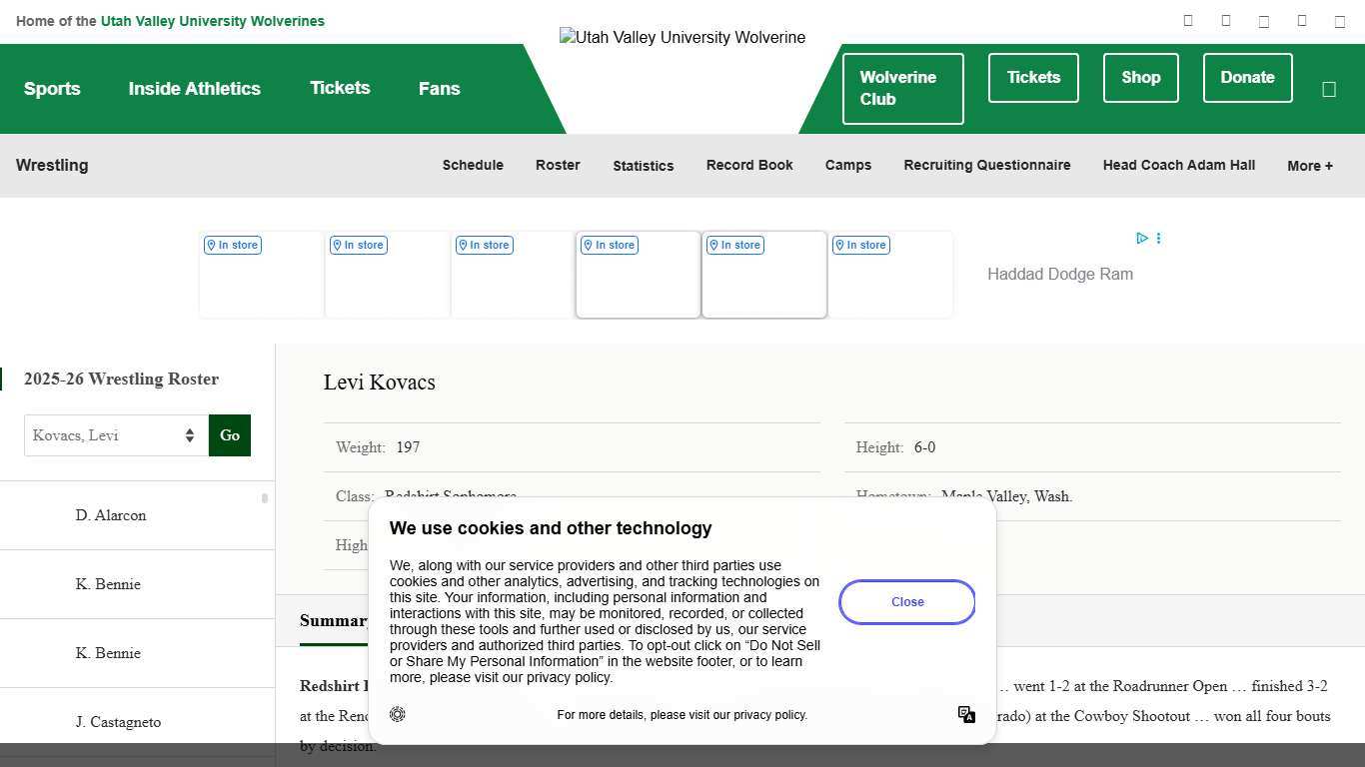
Task: Open the Kovacs, Levi roster dropdown
Action: coord(116,435)
